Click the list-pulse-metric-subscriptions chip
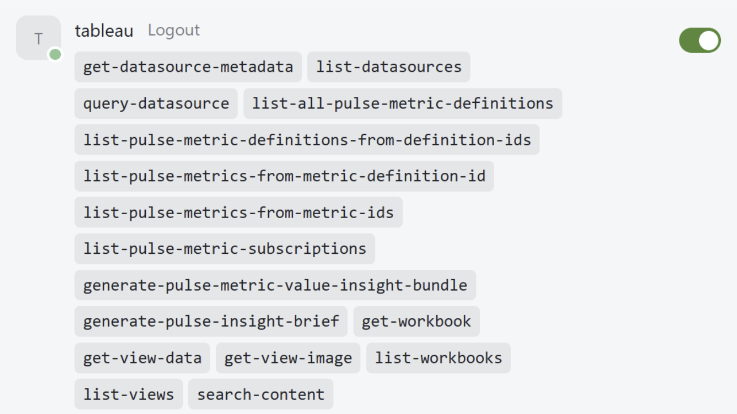737x414 pixels. click(224, 249)
